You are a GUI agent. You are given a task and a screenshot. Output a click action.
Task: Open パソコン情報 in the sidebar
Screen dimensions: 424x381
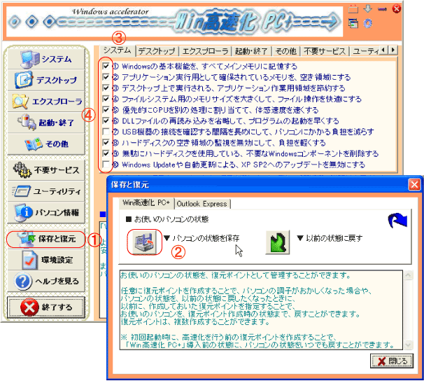click(x=46, y=211)
